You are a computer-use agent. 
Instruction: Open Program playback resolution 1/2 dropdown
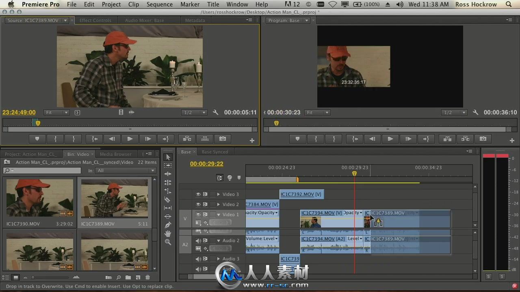(454, 112)
